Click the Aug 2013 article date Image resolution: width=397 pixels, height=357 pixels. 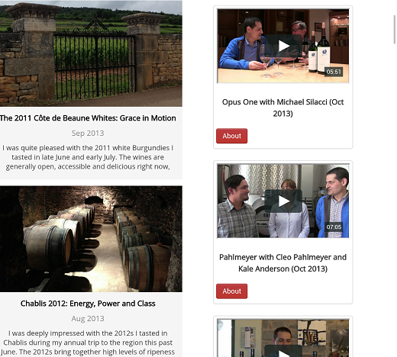tap(88, 318)
